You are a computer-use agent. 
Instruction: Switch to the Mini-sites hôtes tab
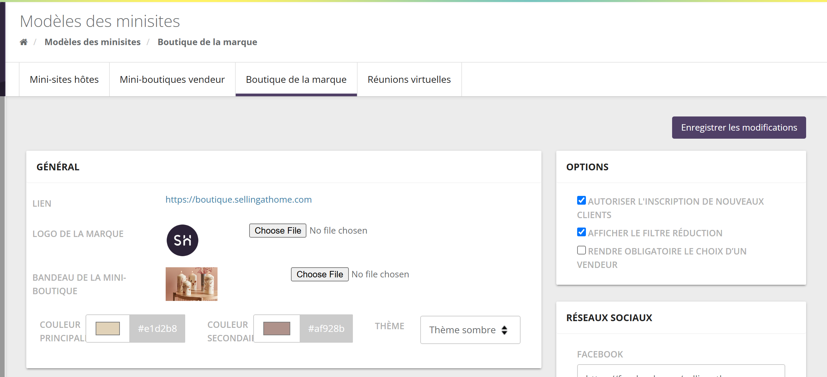(64, 79)
